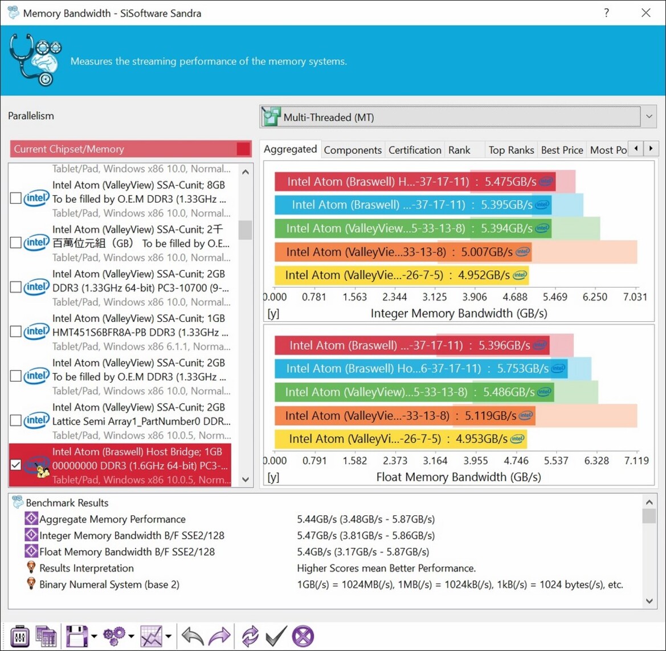This screenshot has width=666, height=651.
Task: Click the yellow ValleyView 4.953GB/s float bar
Action: [x=401, y=439]
